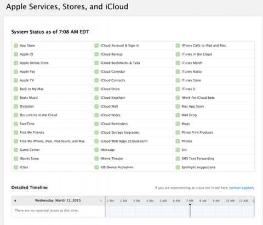Click the iCloud Calendar status icon

pyautogui.click(x=96, y=72)
